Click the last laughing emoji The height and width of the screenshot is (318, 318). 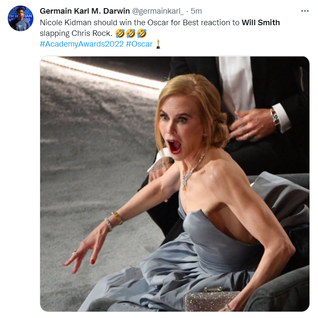click(141, 33)
